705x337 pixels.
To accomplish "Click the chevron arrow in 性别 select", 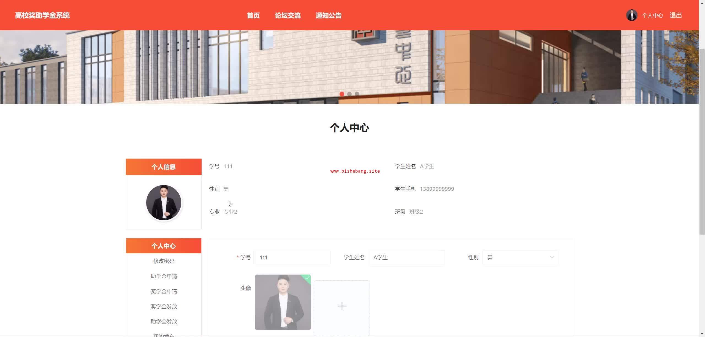I will pos(552,257).
